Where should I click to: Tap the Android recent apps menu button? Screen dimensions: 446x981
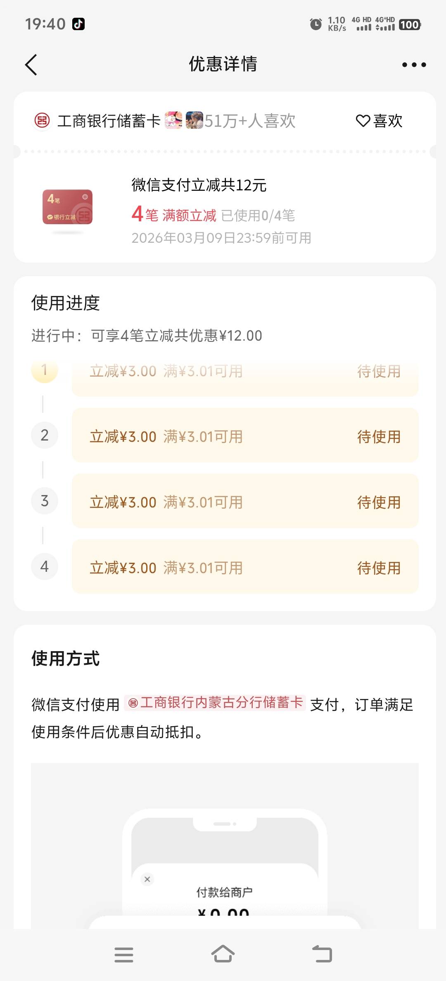click(124, 955)
